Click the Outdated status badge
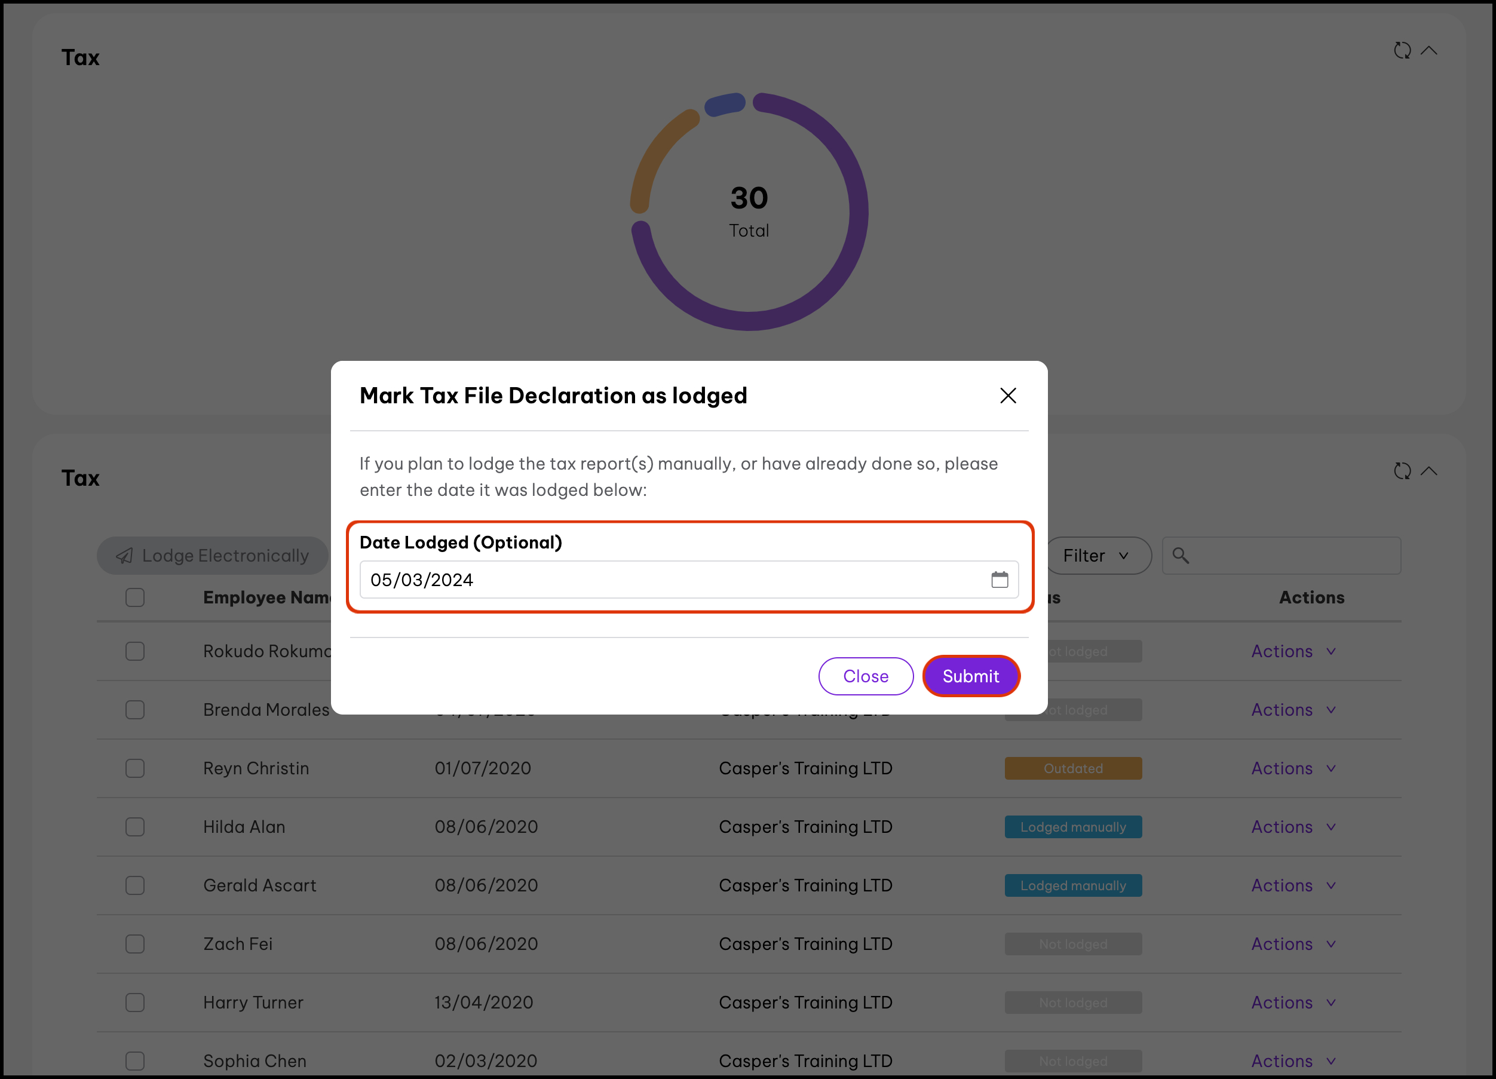This screenshot has width=1496, height=1079. 1072,768
